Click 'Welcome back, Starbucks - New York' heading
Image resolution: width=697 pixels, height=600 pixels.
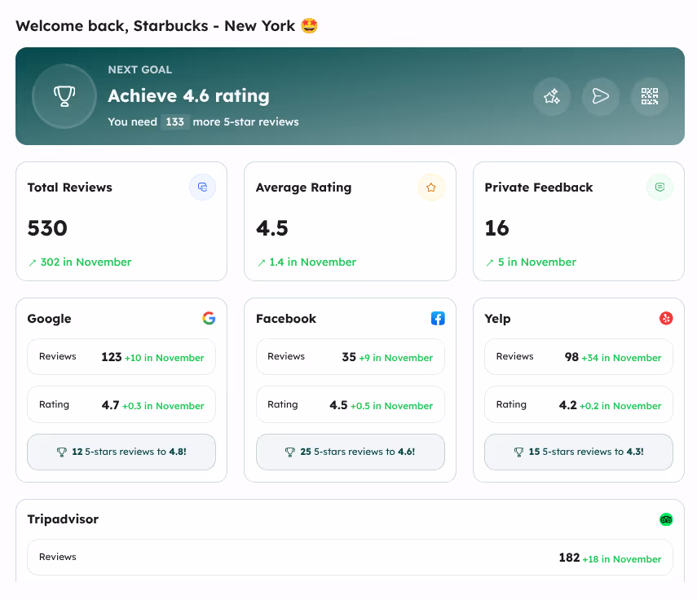[156, 26]
